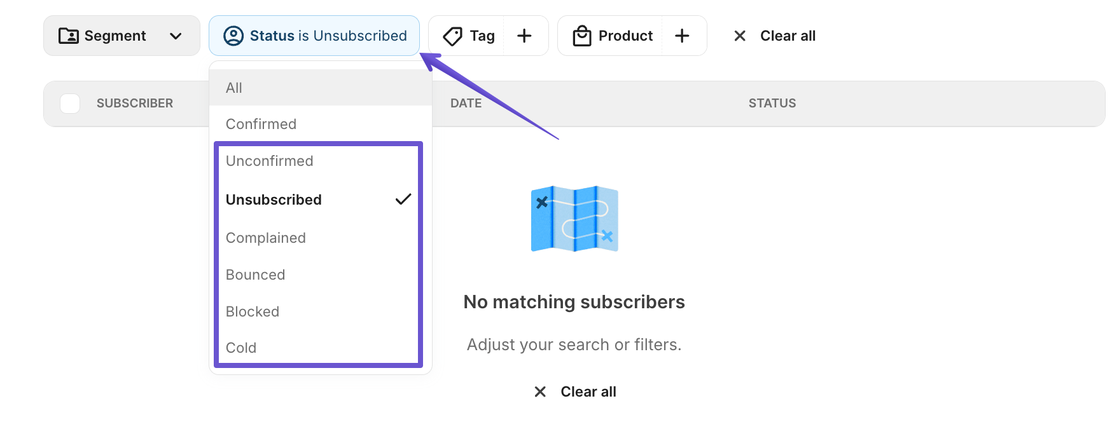Click Clear all in the filter bar
This screenshot has width=1112, height=436.
point(788,36)
